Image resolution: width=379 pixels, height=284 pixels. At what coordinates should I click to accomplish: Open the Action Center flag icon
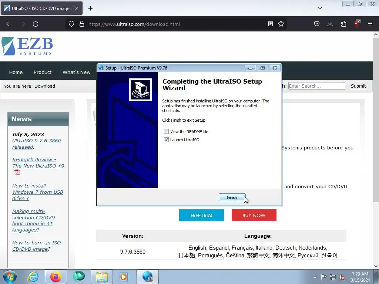323,277
